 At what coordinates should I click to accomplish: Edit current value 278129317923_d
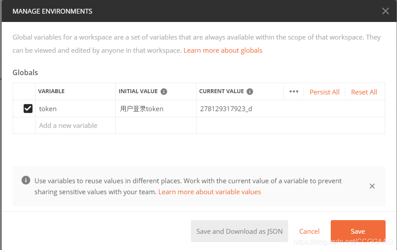click(x=291, y=109)
